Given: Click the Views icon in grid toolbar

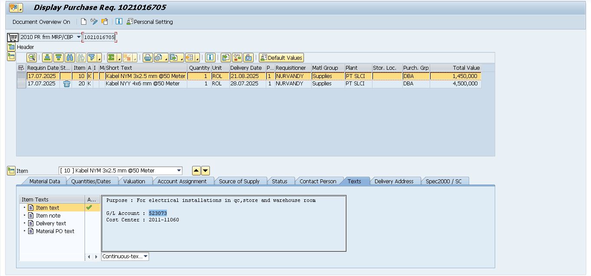Looking at the screenshot, I should point(159,58).
